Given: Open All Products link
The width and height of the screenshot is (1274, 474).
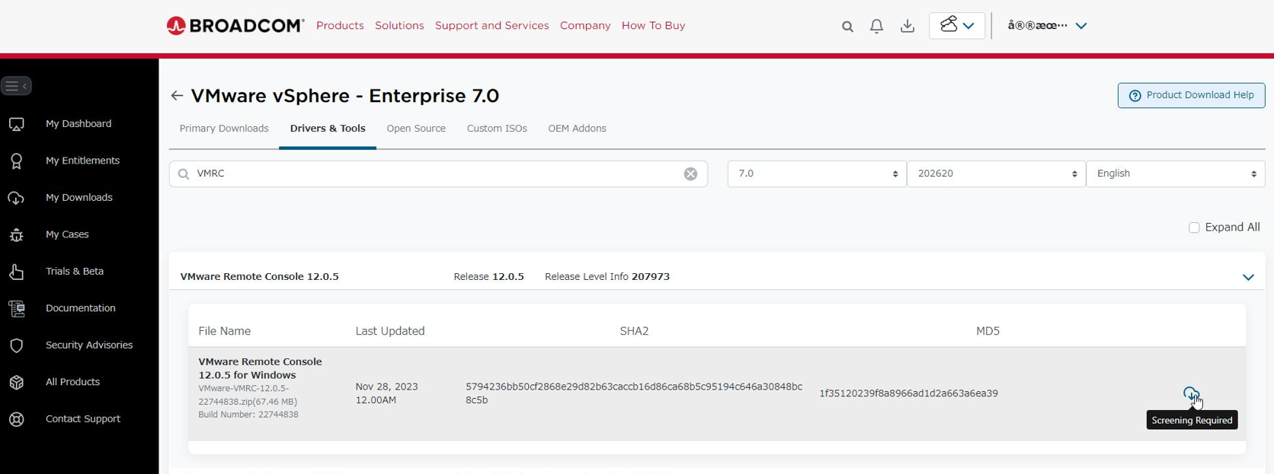Looking at the screenshot, I should click(72, 382).
